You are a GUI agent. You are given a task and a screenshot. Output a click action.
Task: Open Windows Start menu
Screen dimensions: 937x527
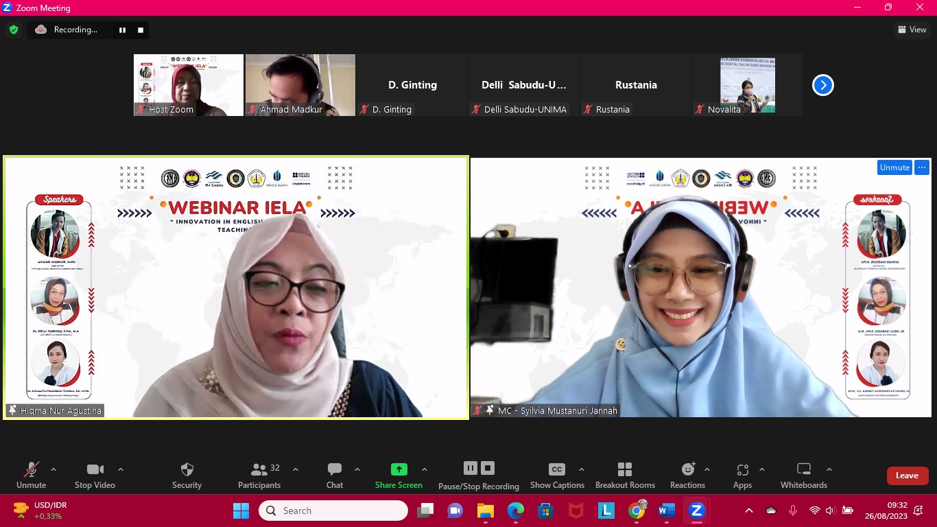(241, 511)
